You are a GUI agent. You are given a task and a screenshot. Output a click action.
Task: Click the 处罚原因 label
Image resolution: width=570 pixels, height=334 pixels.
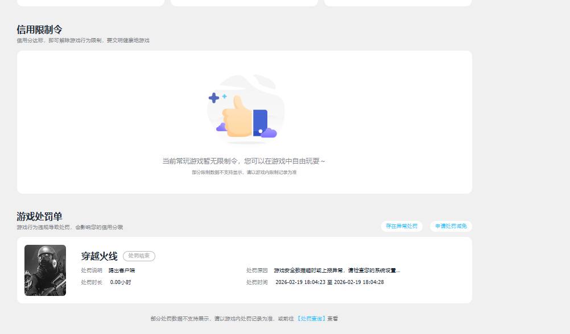click(x=257, y=270)
